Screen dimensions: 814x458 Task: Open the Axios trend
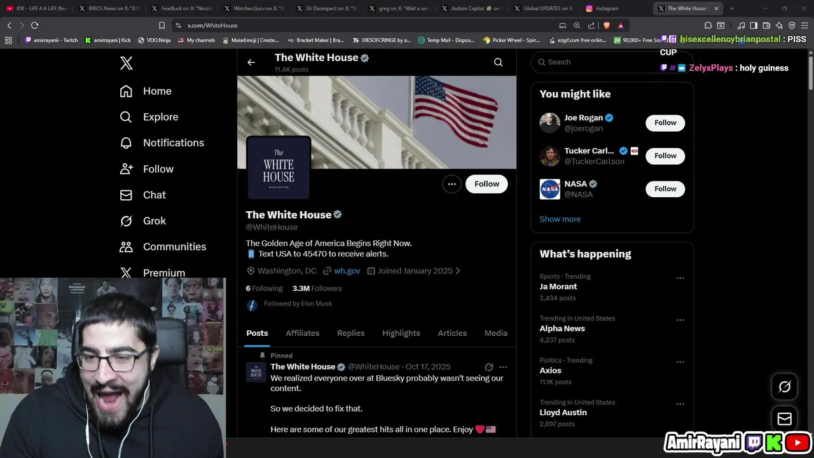[x=551, y=371]
